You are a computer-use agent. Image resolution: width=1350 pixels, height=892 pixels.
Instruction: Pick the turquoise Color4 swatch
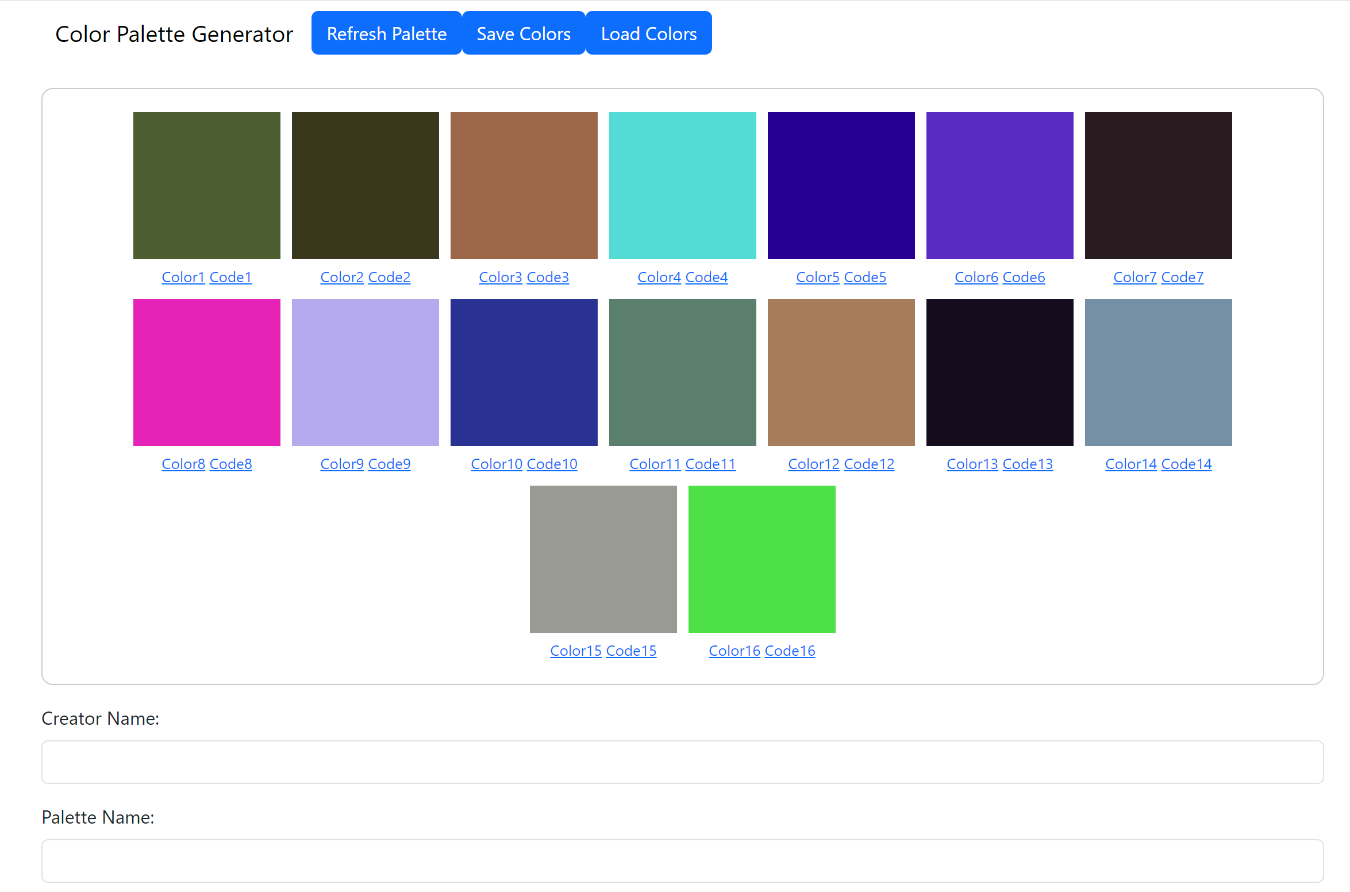(683, 186)
